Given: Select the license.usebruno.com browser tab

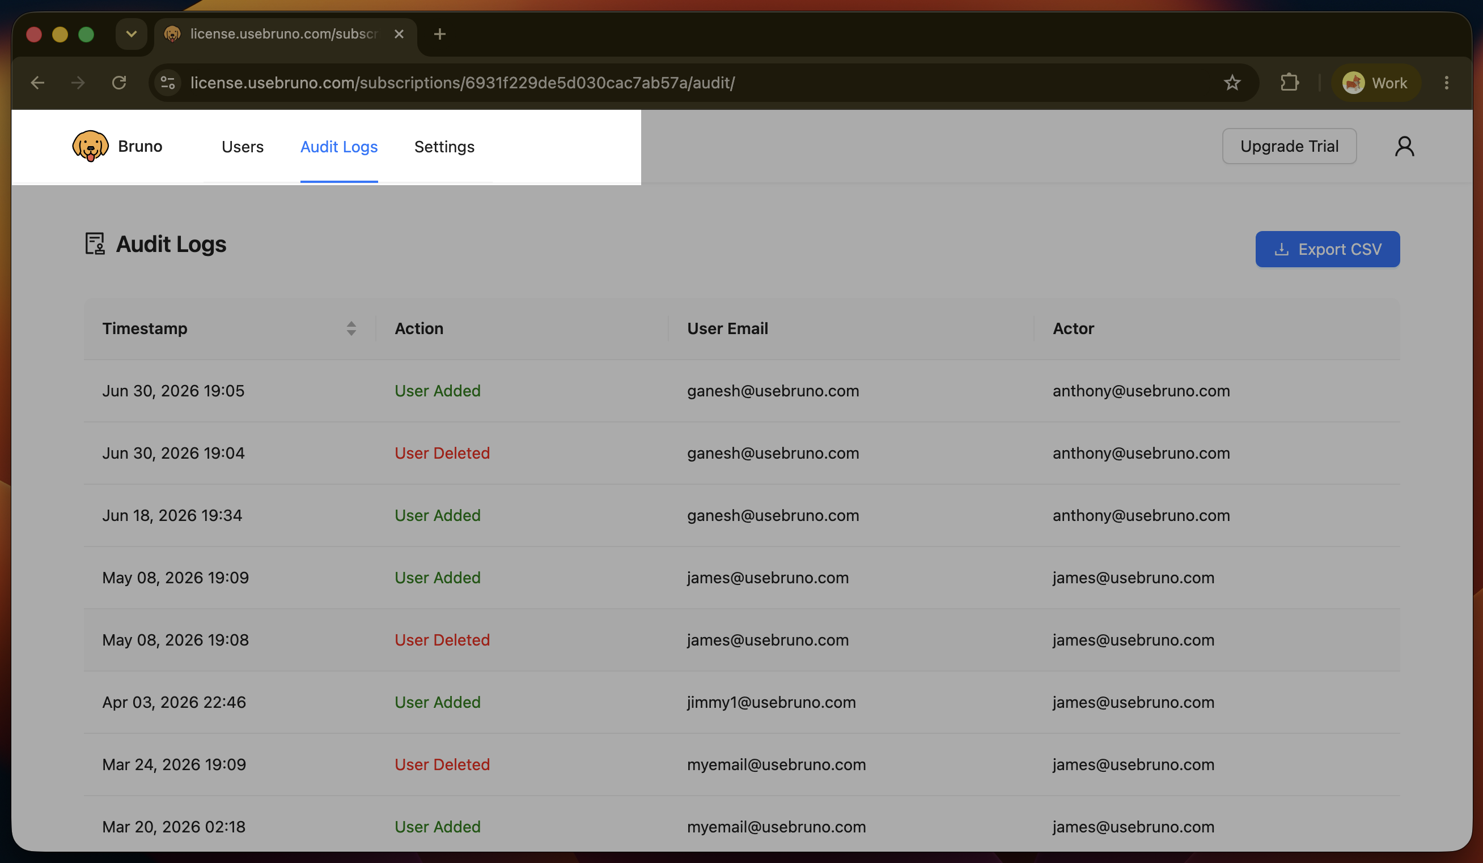Looking at the screenshot, I should click(285, 34).
